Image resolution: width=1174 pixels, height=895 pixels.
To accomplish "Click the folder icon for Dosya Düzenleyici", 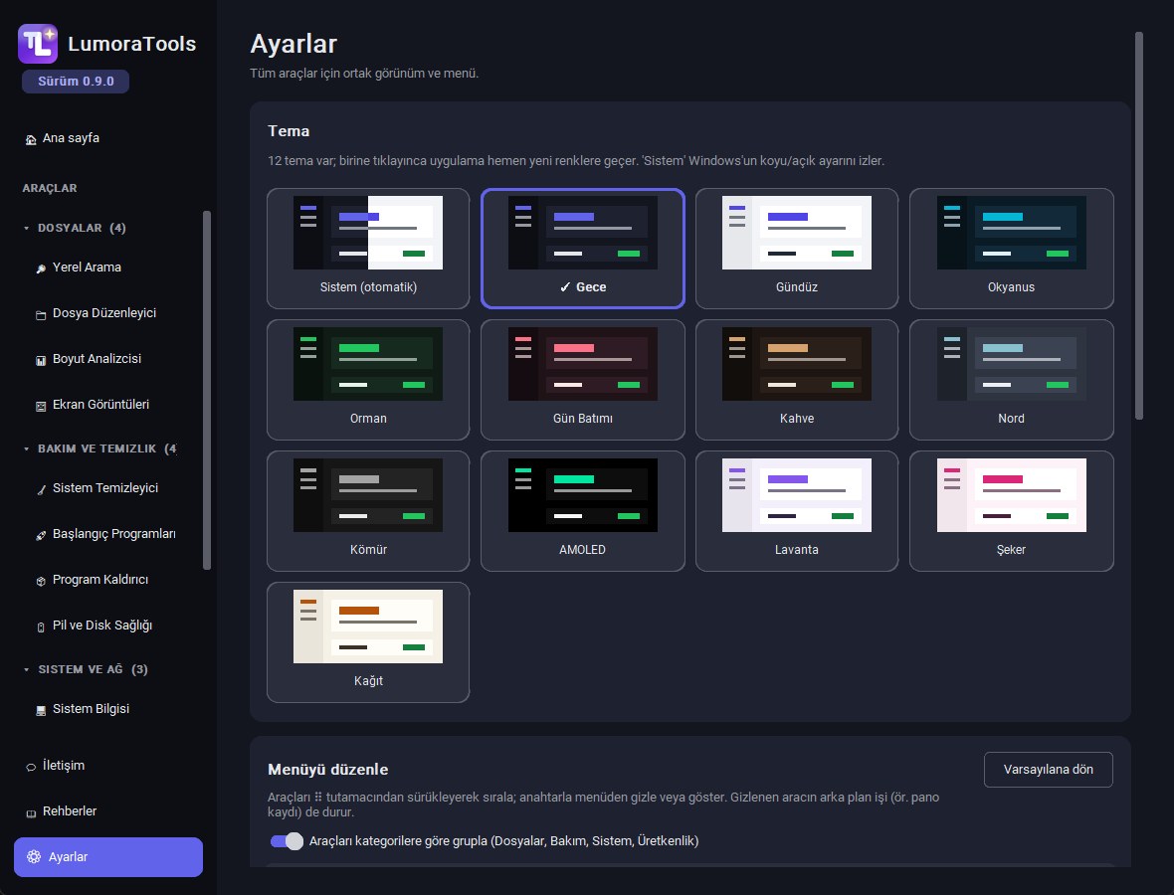I will click(41, 314).
